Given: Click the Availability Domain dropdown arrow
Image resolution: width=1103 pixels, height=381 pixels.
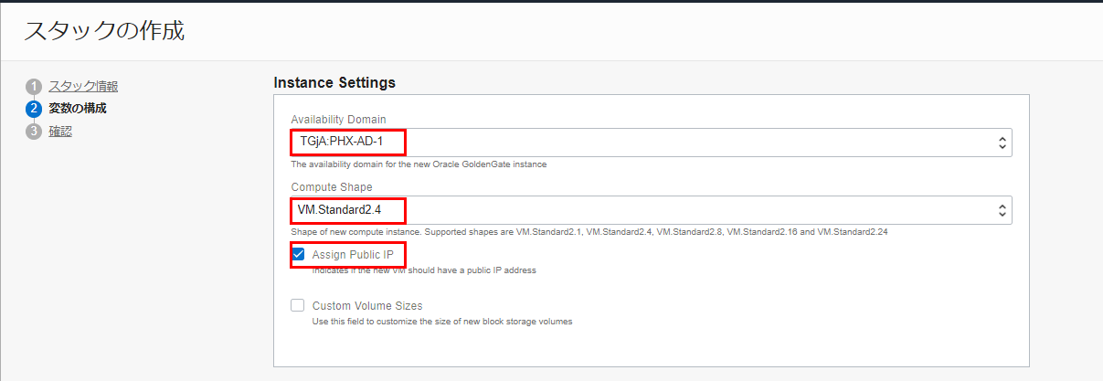Looking at the screenshot, I should click(x=1002, y=143).
